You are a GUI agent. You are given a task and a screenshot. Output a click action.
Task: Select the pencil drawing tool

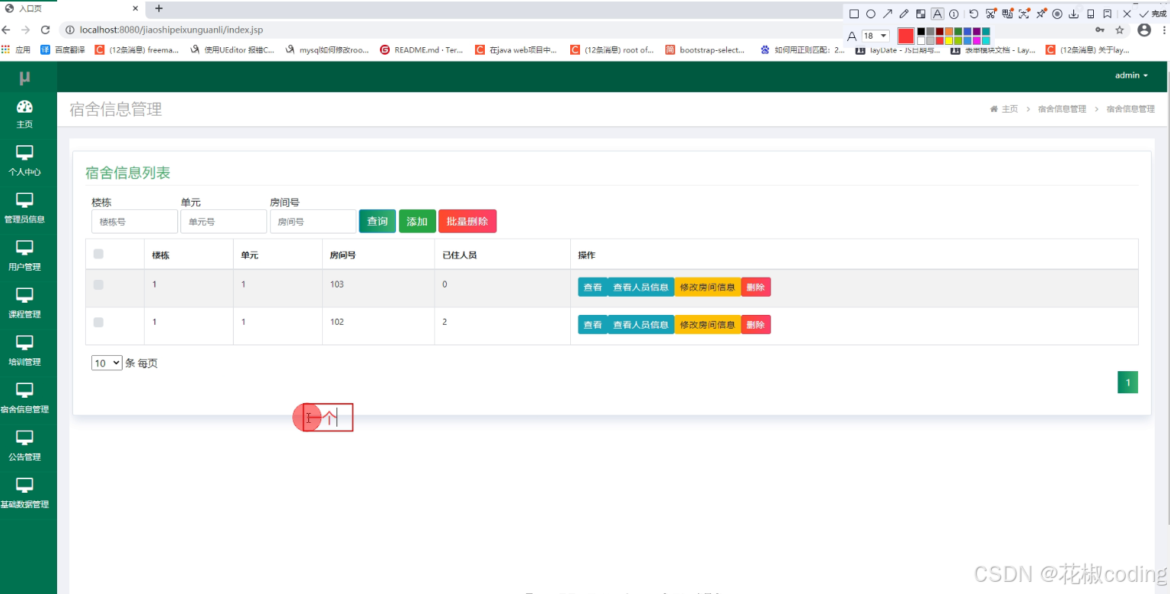[904, 14]
